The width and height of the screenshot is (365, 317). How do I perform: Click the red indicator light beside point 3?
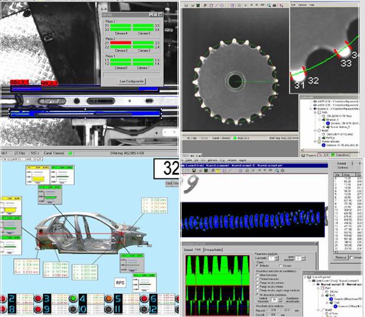[x=38, y=299]
